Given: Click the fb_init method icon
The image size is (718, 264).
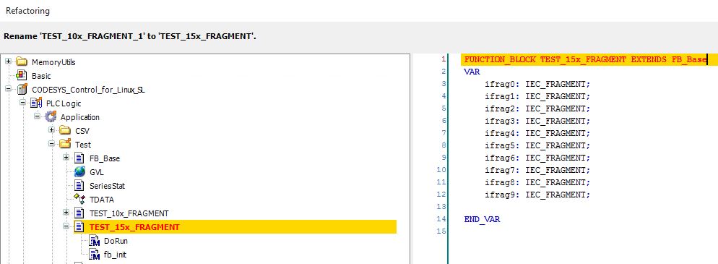Looking at the screenshot, I should (x=95, y=255).
